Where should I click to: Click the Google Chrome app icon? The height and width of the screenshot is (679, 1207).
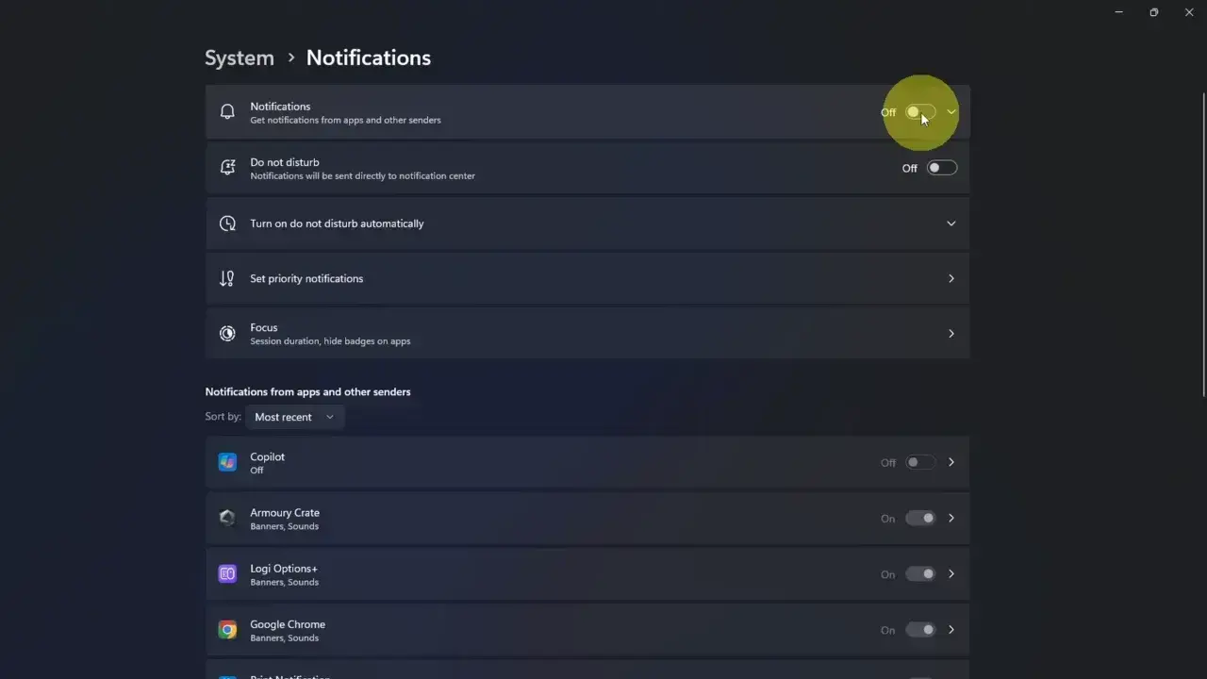227,629
